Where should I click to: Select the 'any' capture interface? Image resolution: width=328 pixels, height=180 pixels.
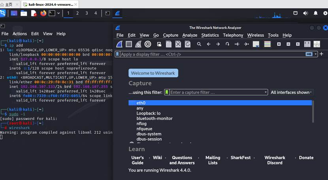[x=220, y=108]
